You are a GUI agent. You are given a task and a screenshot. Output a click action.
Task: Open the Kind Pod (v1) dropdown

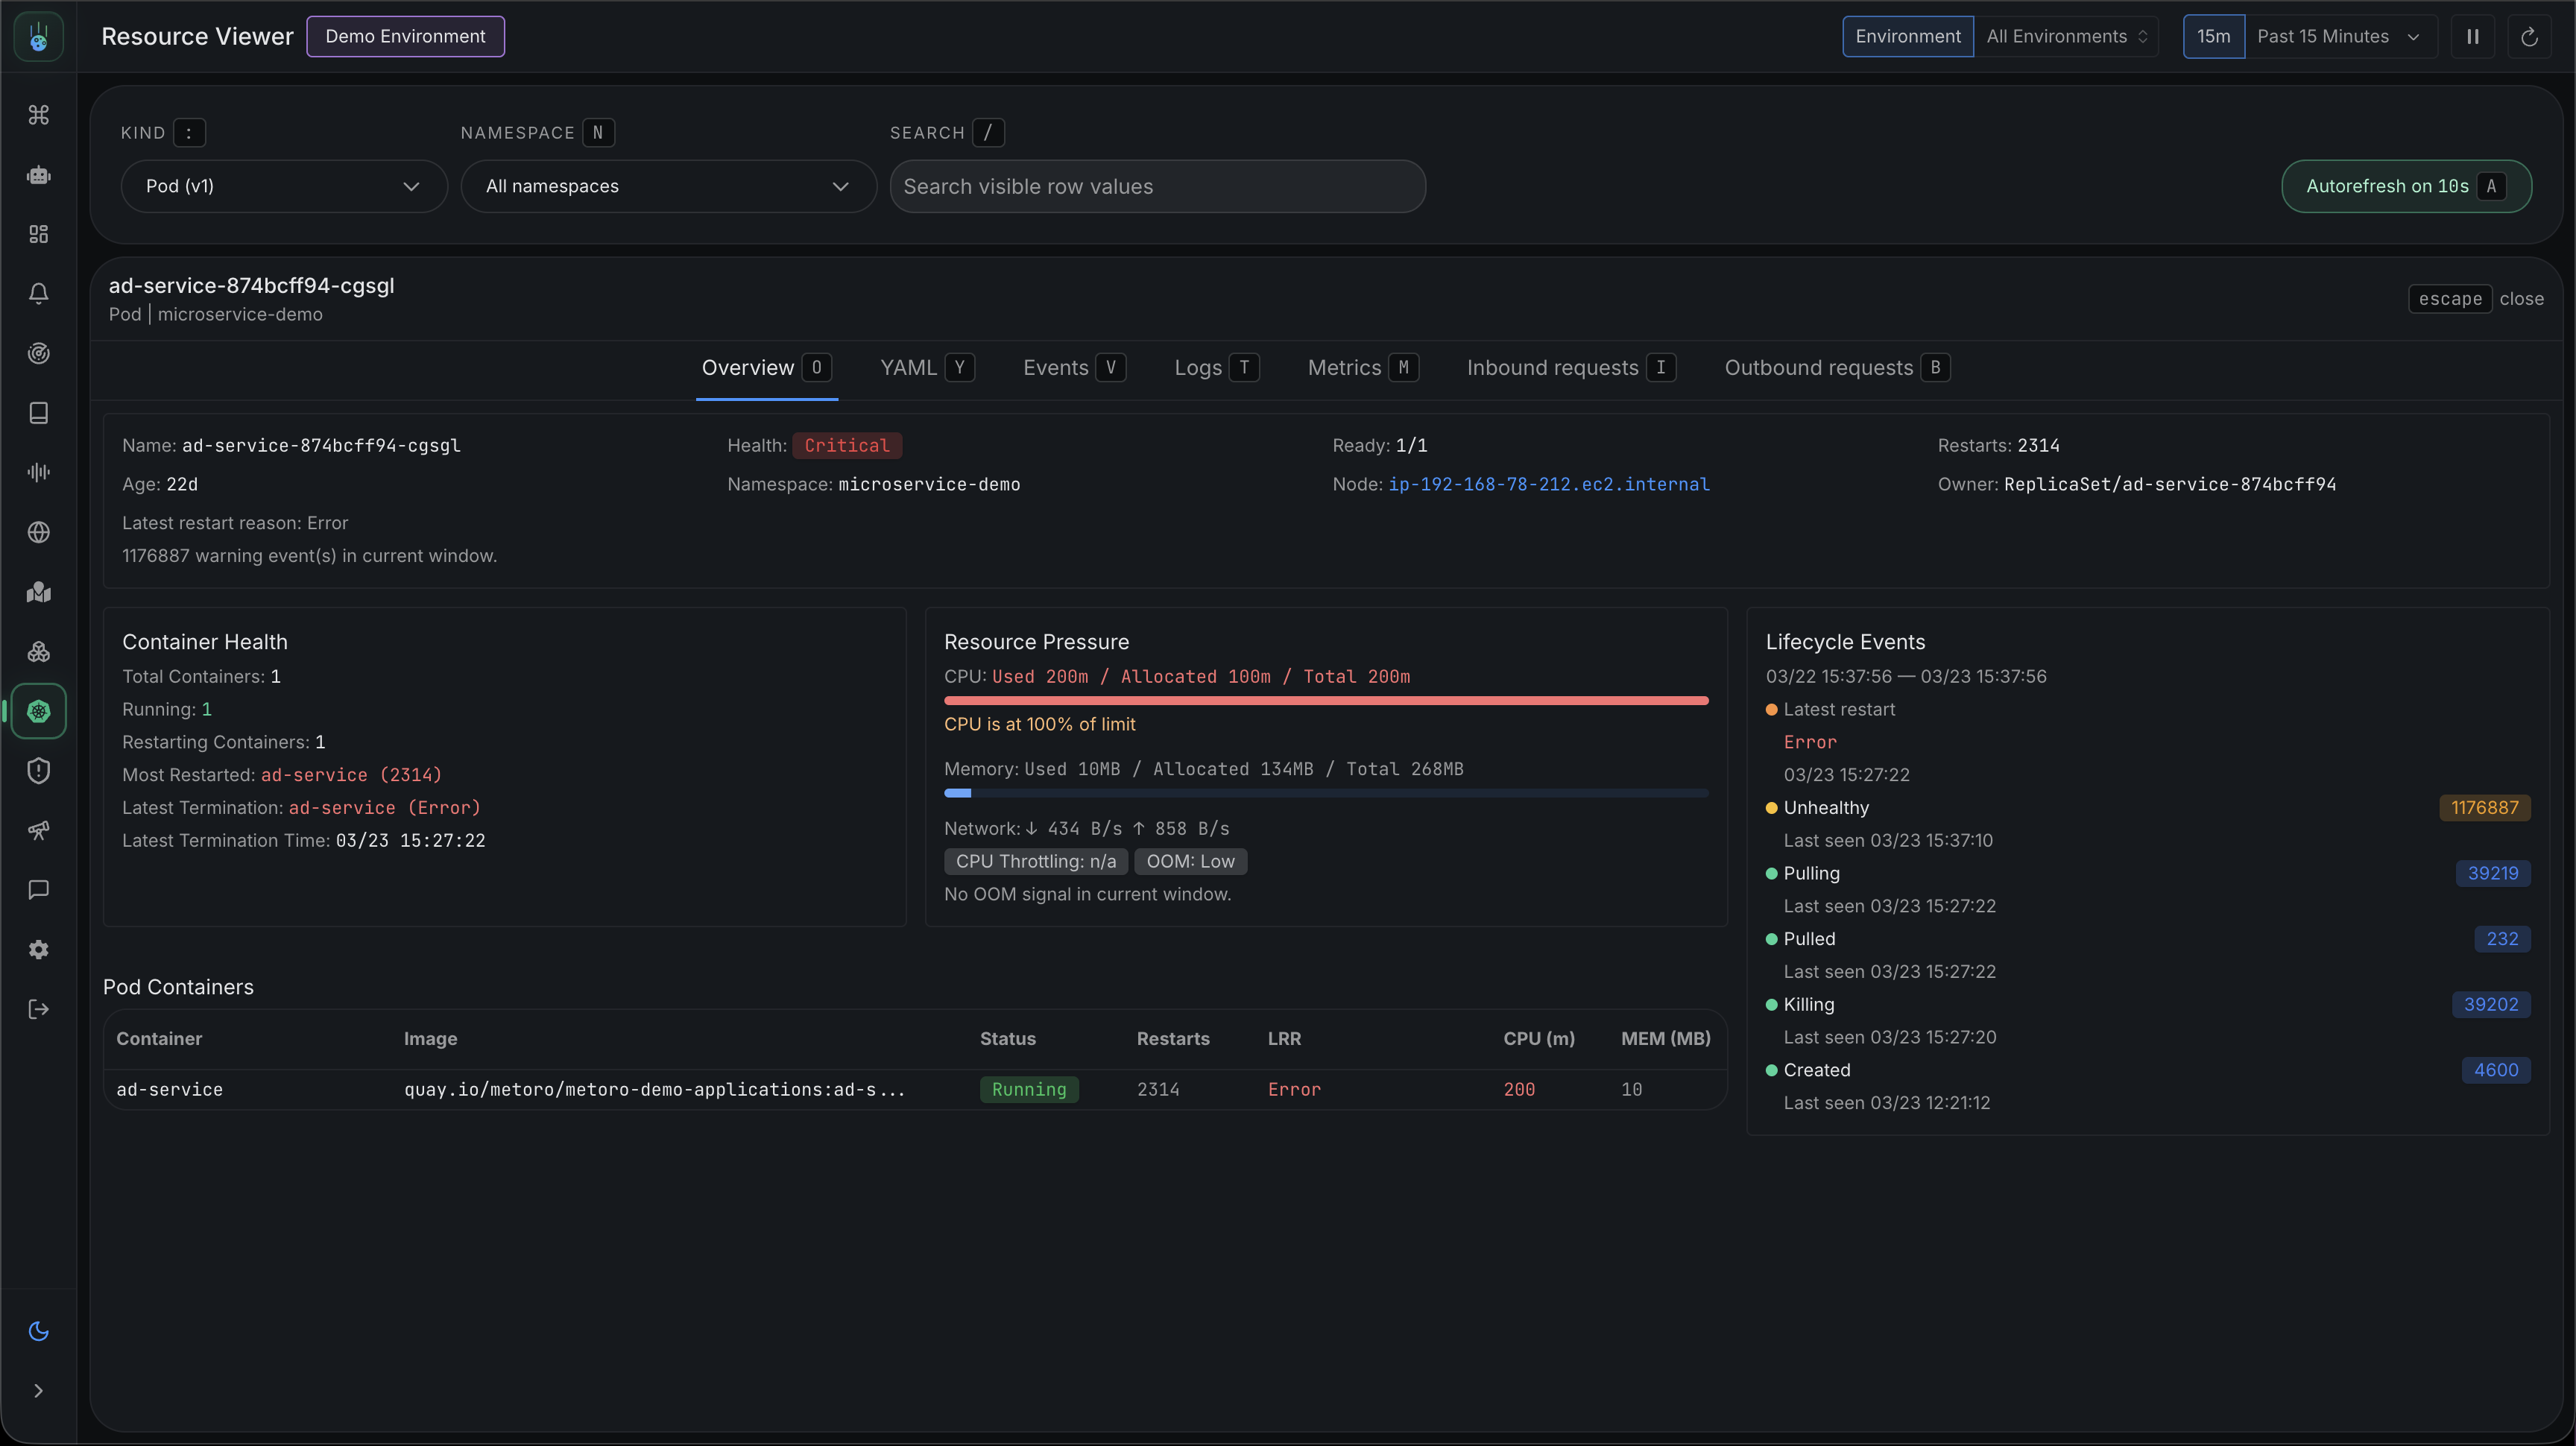coord(283,186)
